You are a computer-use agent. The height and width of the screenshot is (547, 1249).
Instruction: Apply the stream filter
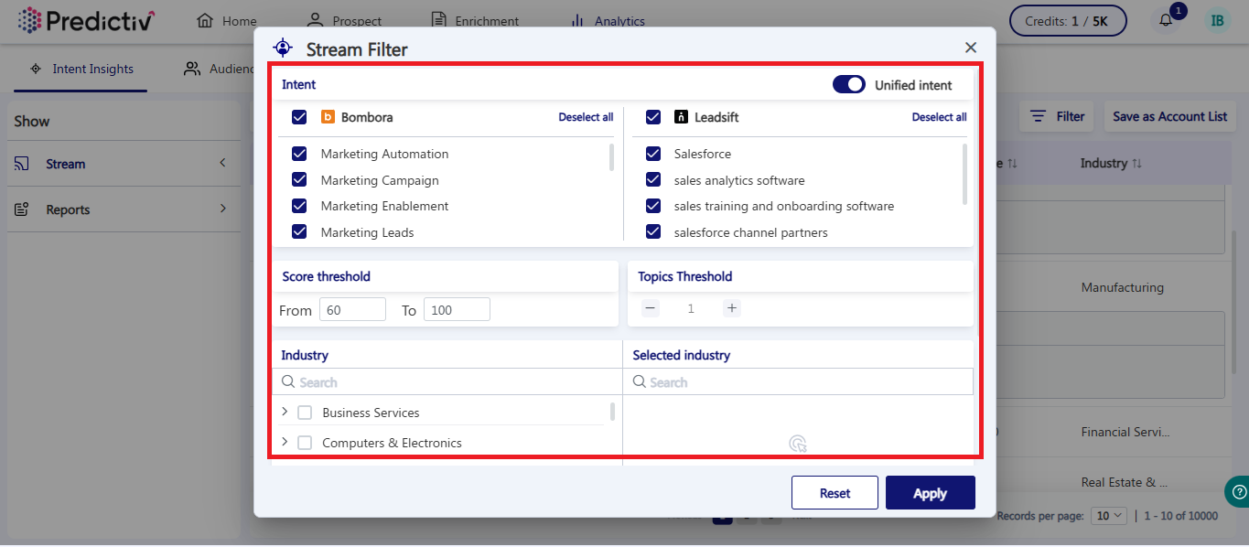(930, 493)
